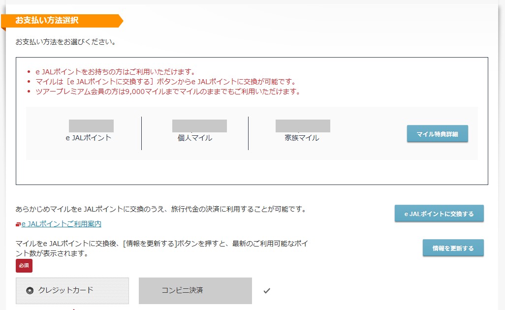The height and width of the screenshot is (310, 505).
Task: Click the sentence starting あらかじめマイルをe JALポイントに交換
Action: click(x=161, y=209)
